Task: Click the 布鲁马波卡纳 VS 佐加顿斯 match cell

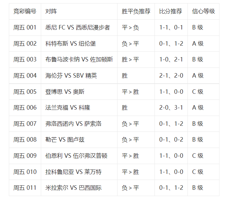Action: pyautogui.click(x=79, y=60)
